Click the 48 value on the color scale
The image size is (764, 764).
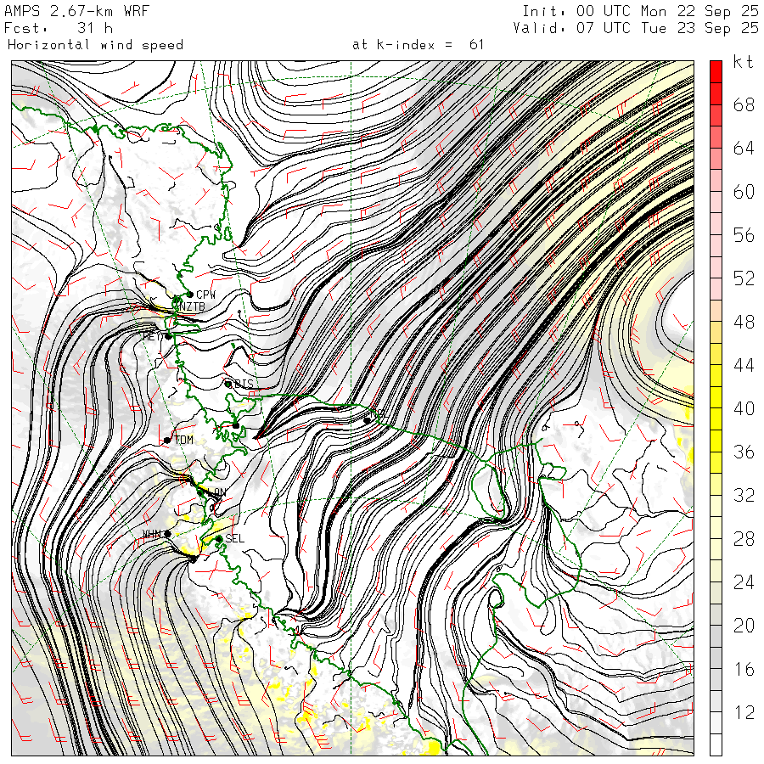tap(744, 322)
